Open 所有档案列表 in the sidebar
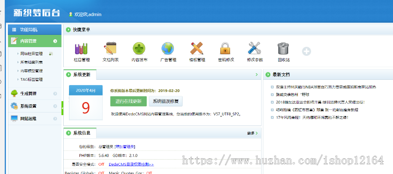Viewport: 393px width, 174px height. (31, 62)
